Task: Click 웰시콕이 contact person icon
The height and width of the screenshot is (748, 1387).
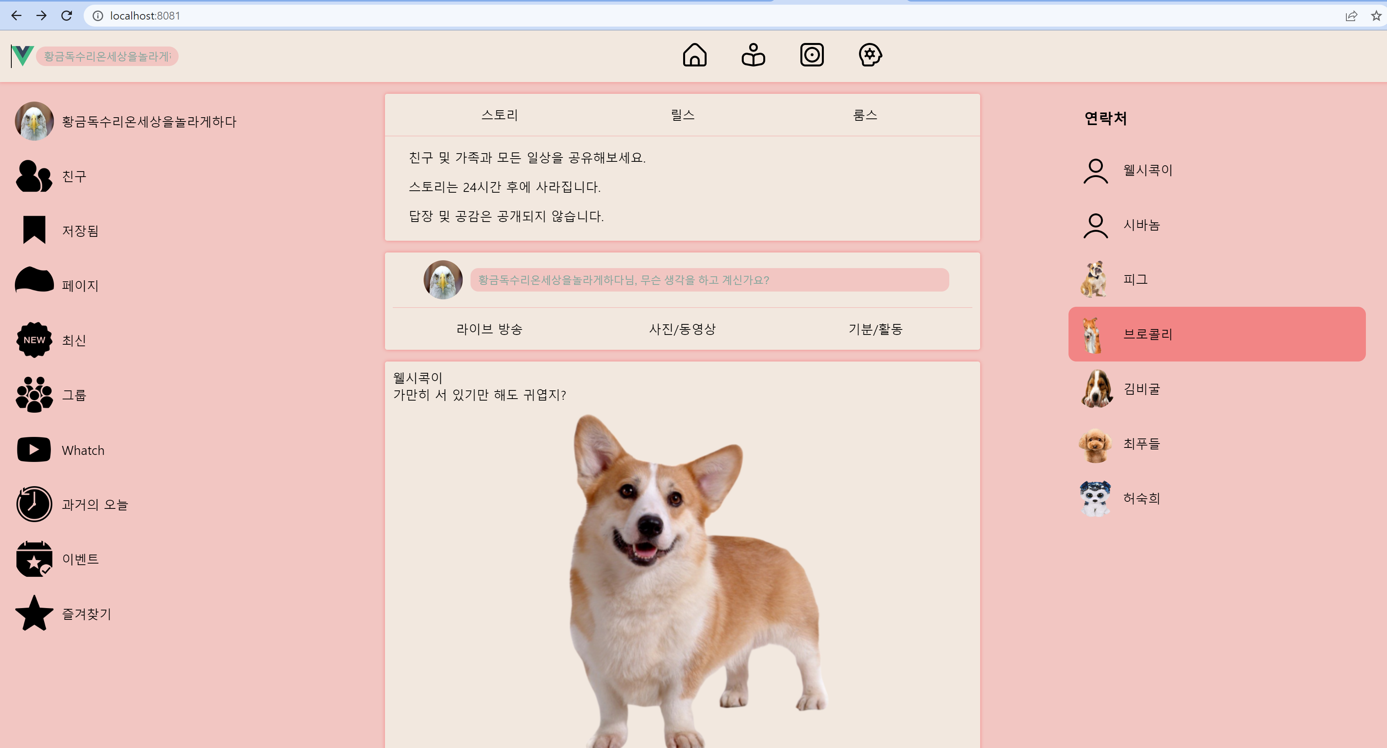Action: 1096,171
